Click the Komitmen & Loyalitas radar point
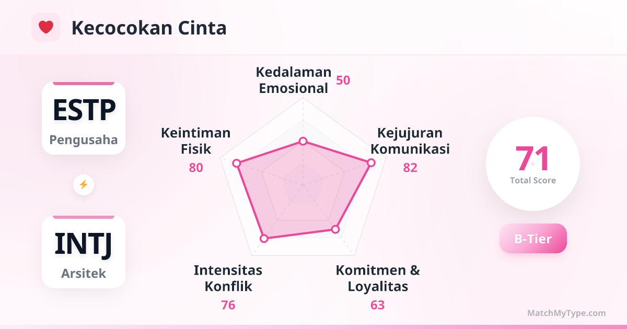The height and width of the screenshot is (329, 627). [336, 229]
